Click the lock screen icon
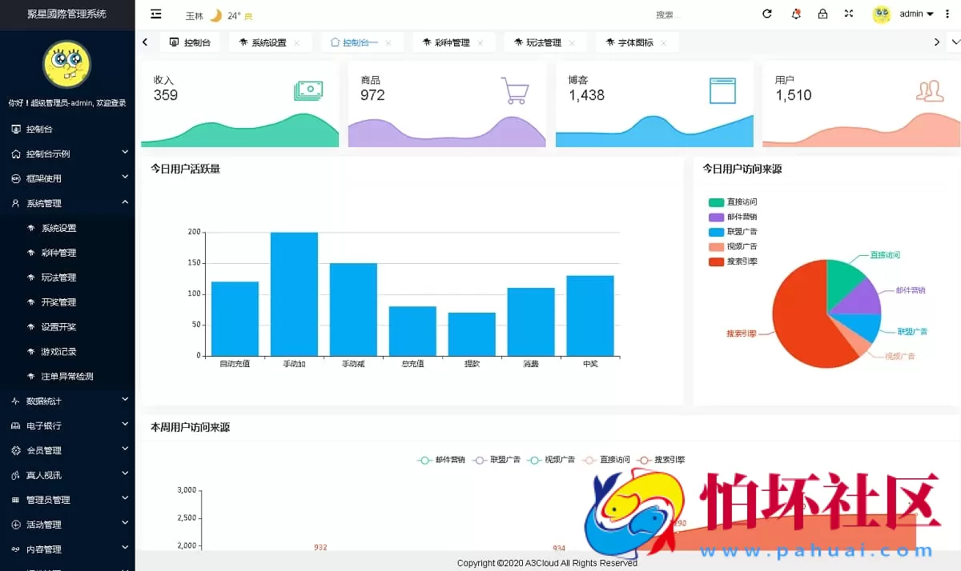 coord(822,14)
